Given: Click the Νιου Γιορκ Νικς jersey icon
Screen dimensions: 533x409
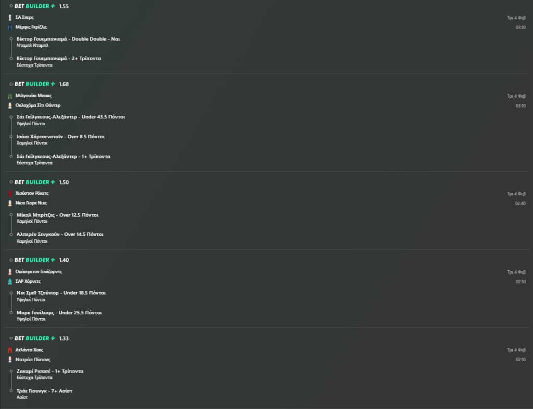Looking at the screenshot, I should click(10, 203).
